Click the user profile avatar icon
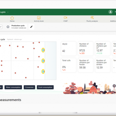Screen dimensions: 116x116 (111, 12)
